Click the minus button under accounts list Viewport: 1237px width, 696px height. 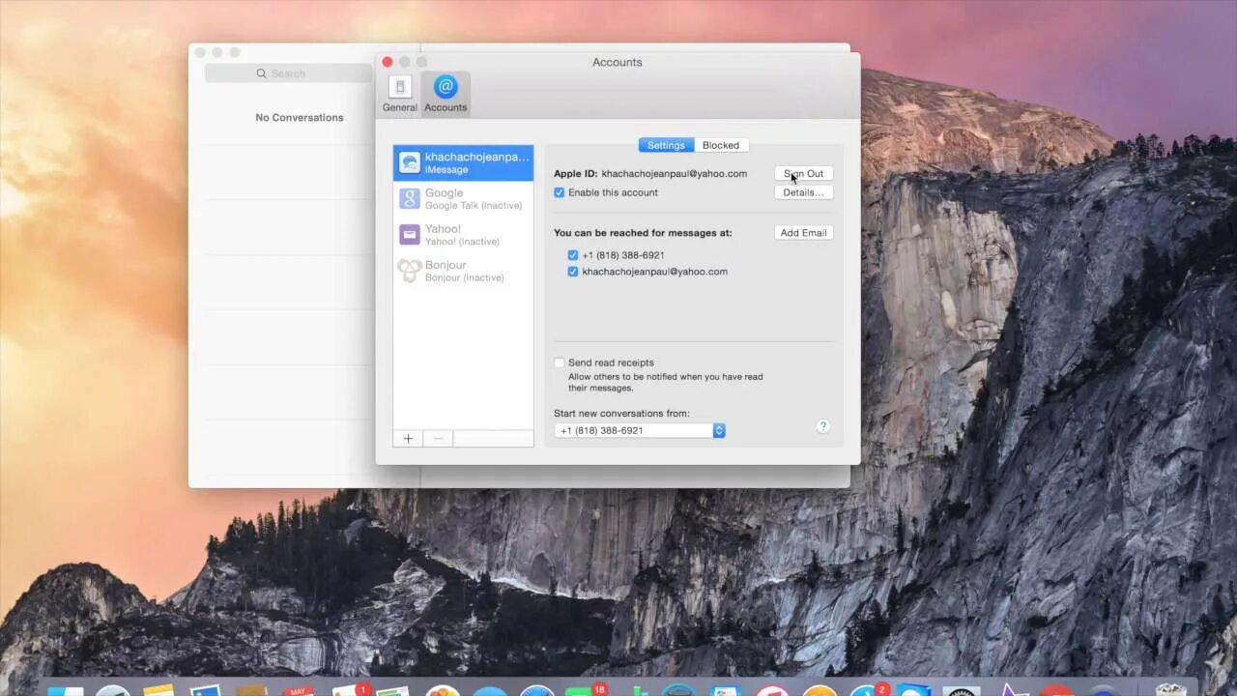coord(438,438)
